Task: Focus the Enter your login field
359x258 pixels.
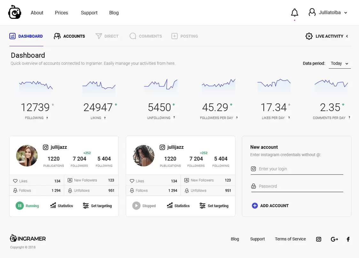Action: [297, 169]
